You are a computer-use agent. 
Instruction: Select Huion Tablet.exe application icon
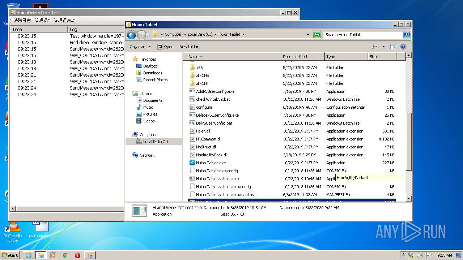coord(192,163)
